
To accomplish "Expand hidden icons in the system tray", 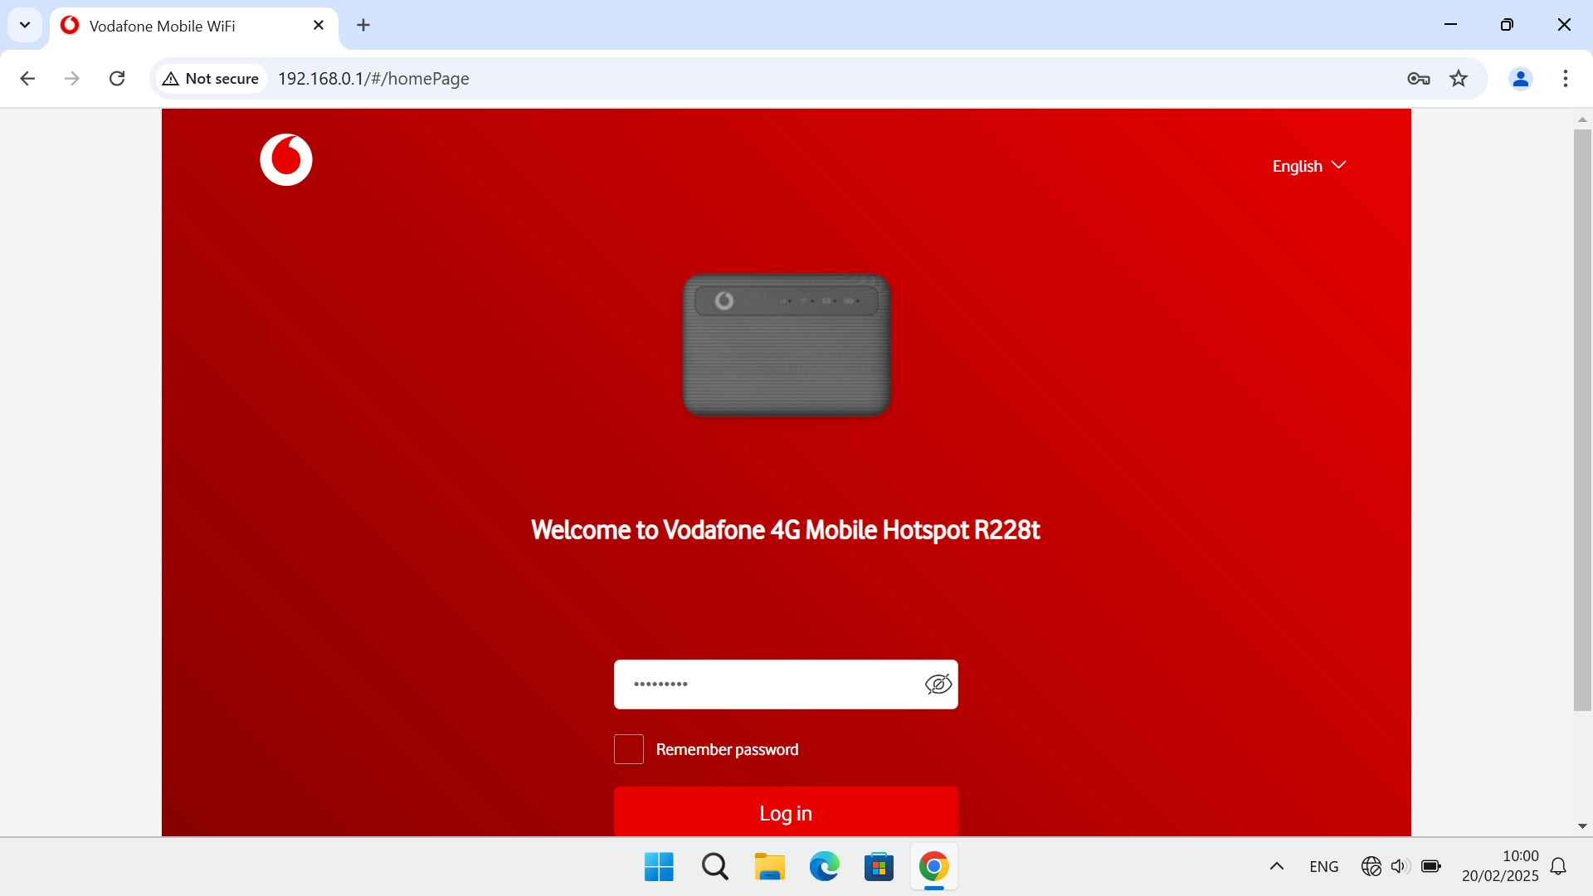I will (x=1277, y=865).
